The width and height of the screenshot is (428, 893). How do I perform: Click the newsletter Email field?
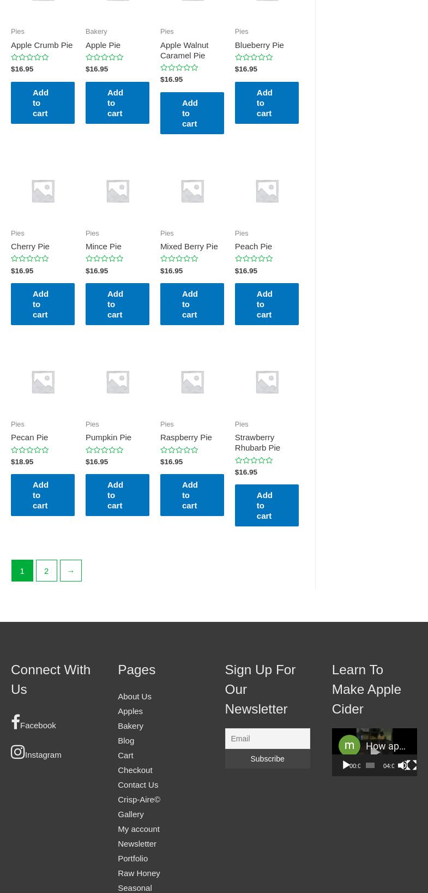(x=267, y=739)
